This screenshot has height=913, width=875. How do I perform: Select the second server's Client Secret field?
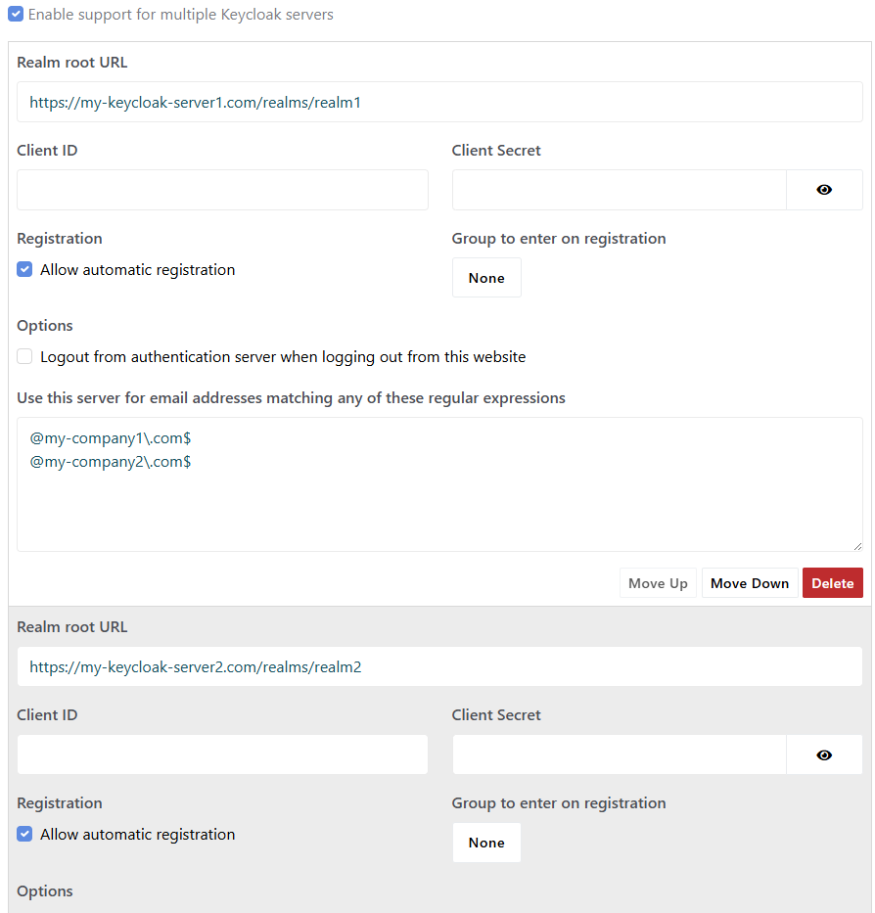[x=620, y=754]
